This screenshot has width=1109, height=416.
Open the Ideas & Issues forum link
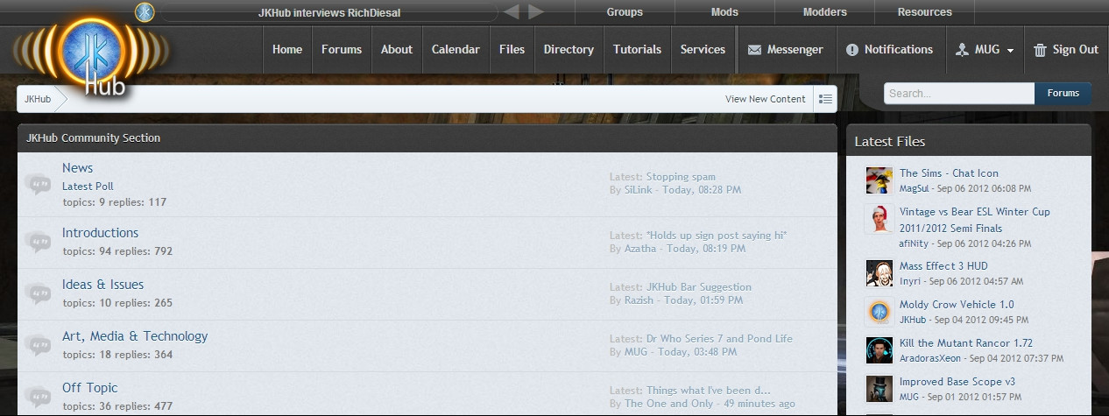[x=102, y=285]
